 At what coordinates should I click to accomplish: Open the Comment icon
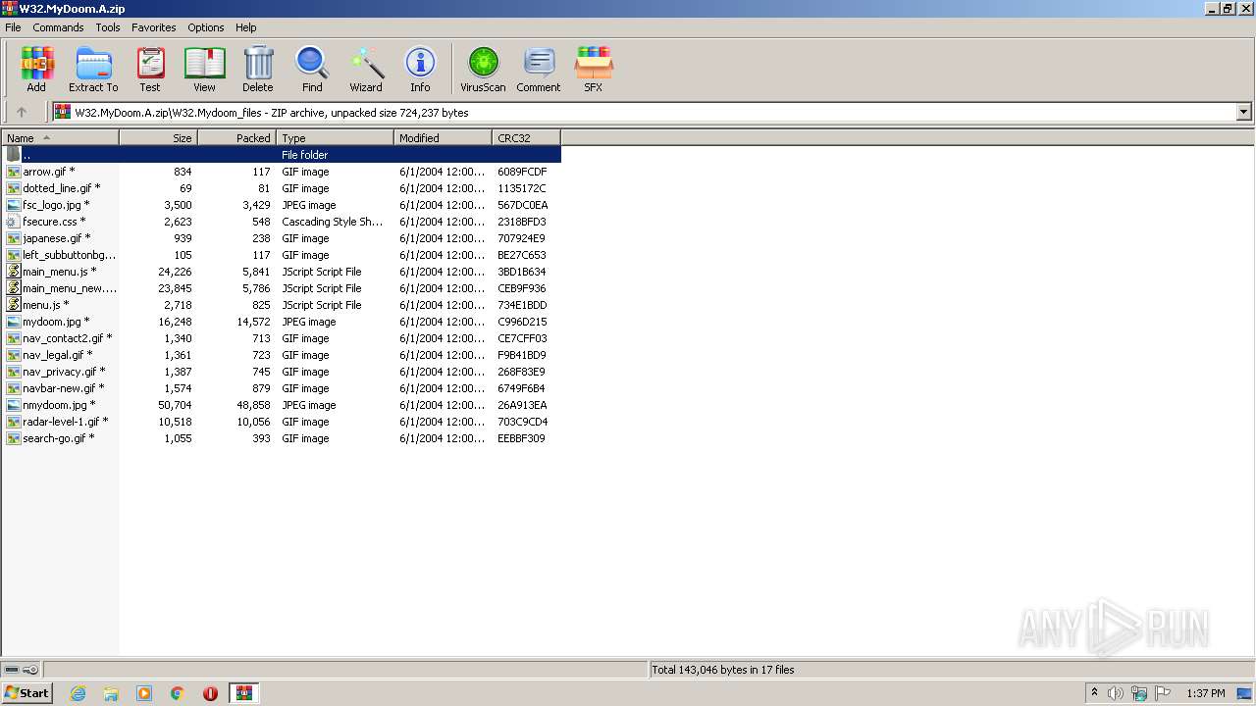click(x=539, y=69)
